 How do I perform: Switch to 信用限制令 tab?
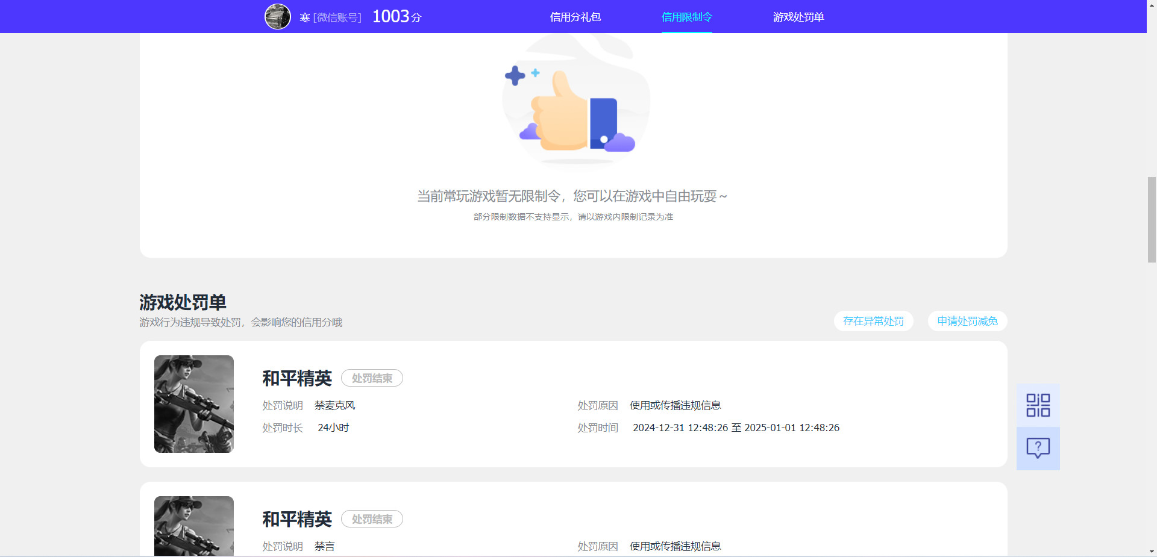point(686,17)
